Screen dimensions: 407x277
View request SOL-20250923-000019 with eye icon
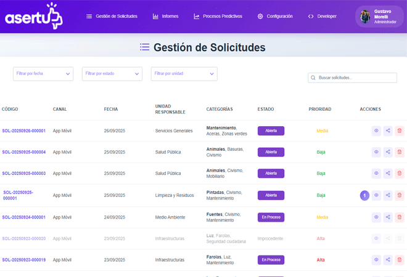tap(376, 260)
